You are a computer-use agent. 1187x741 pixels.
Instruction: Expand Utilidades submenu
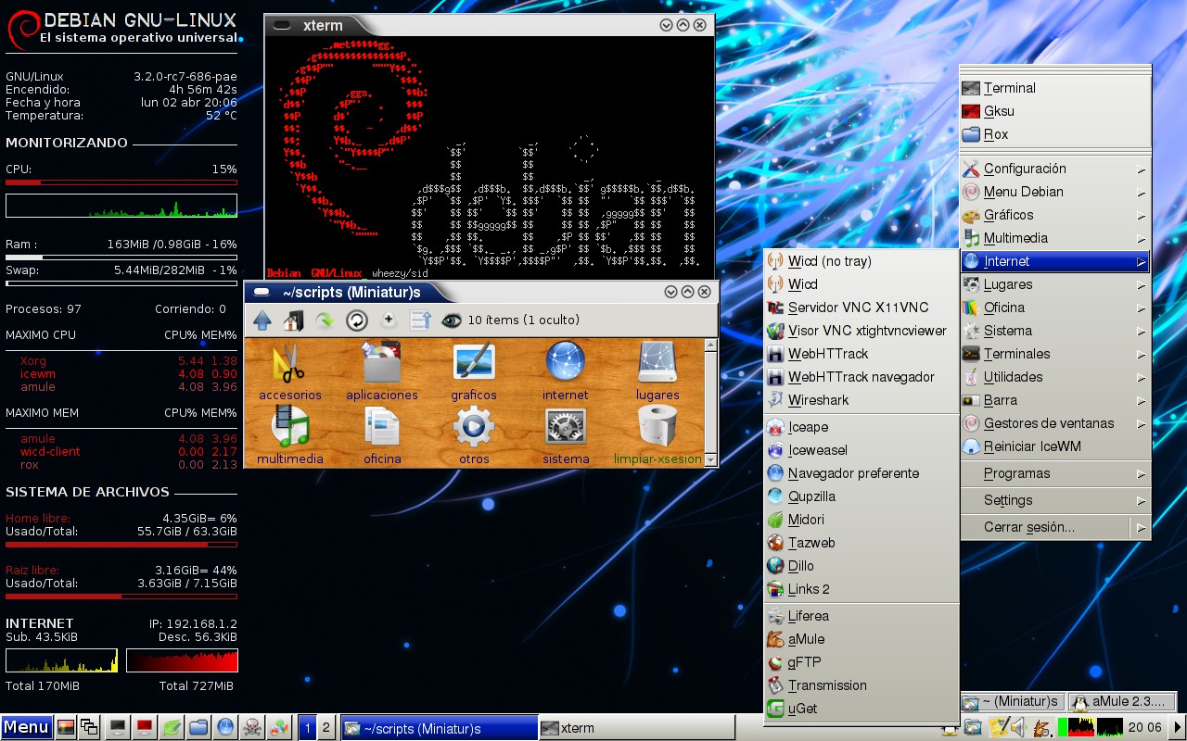[1055, 377]
